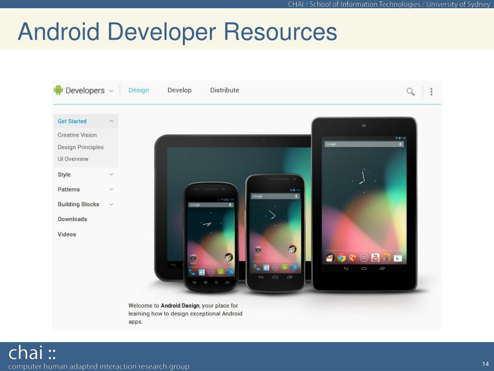Open the Videos sidebar link
Image resolution: width=494 pixels, height=371 pixels.
67,234
